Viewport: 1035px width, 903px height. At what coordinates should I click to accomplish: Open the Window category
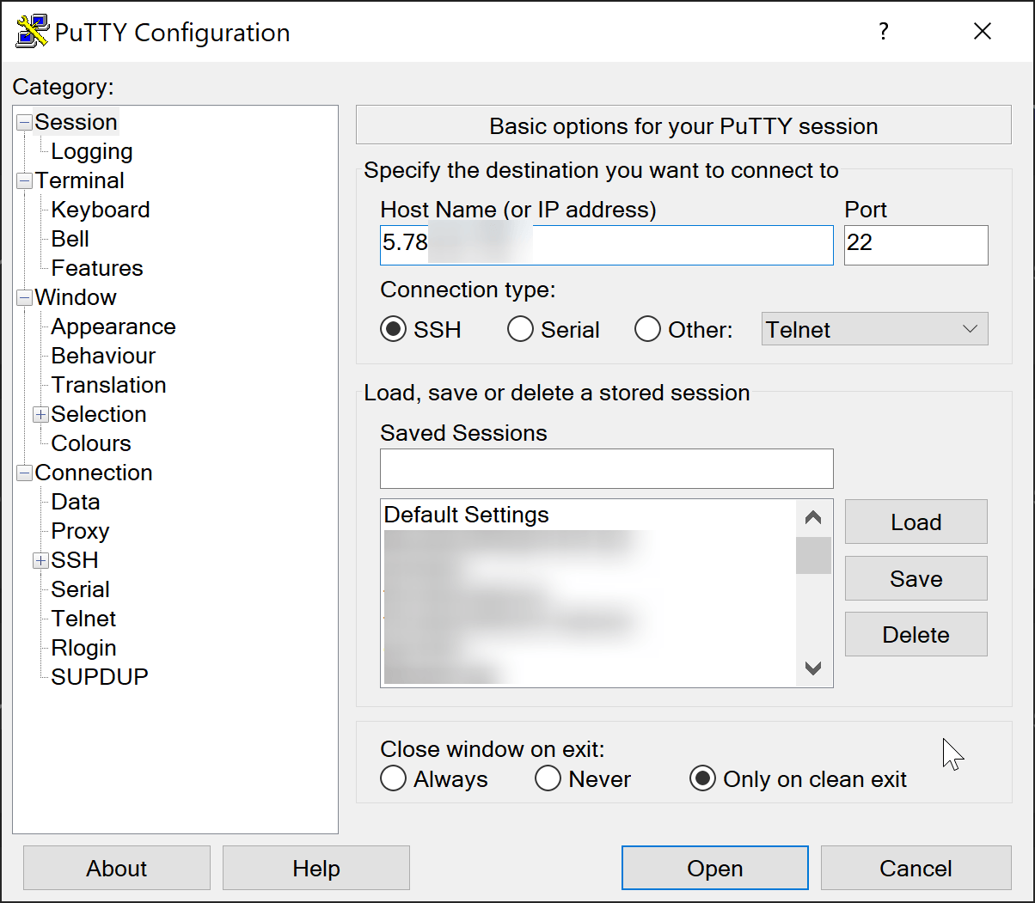[x=76, y=297]
